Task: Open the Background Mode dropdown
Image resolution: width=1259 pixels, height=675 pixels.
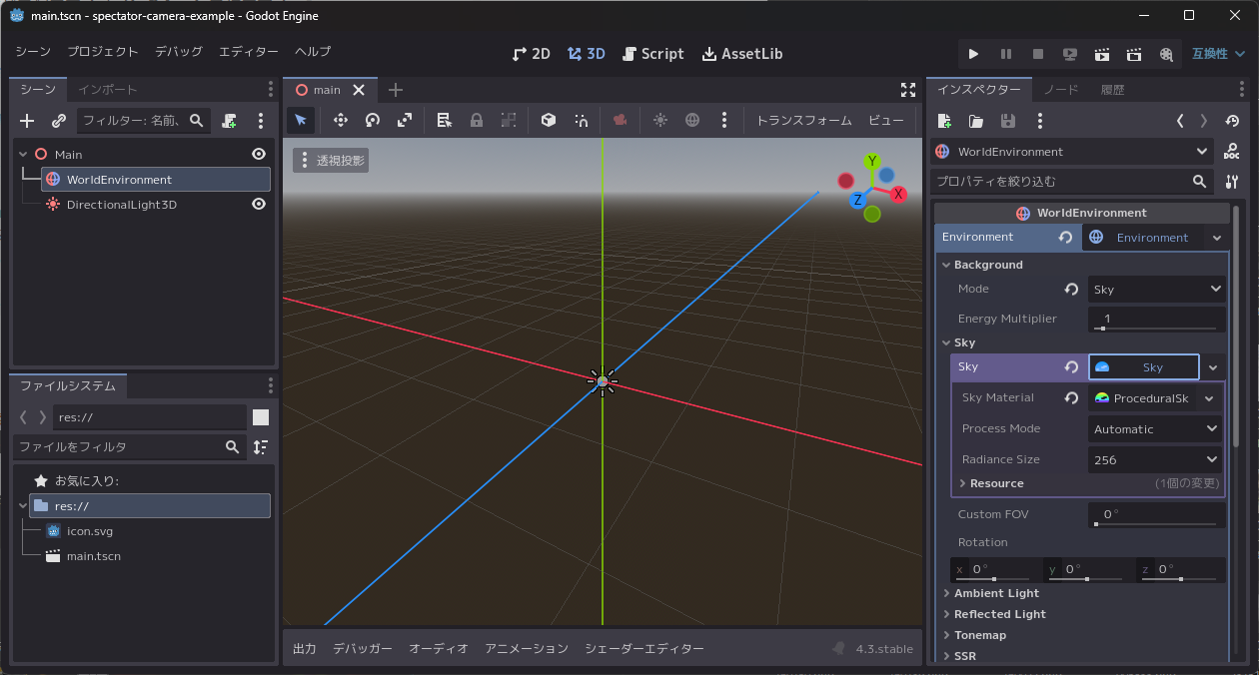Action: pyautogui.click(x=1157, y=290)
